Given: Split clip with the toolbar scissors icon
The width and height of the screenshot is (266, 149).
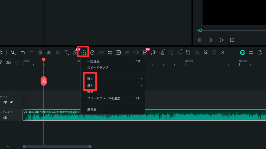Looking at the screenshot, I should click(49, 53).
